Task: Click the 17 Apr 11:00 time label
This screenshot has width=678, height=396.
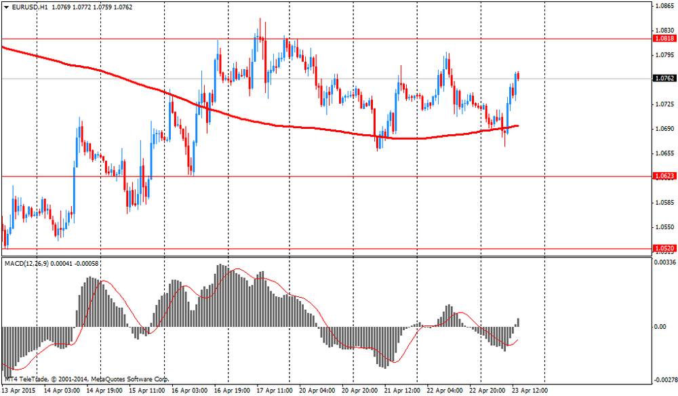Action: click(274, 391)
